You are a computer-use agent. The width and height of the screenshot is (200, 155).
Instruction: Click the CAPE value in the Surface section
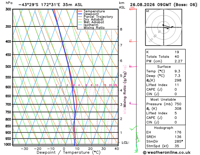(176, 89)
